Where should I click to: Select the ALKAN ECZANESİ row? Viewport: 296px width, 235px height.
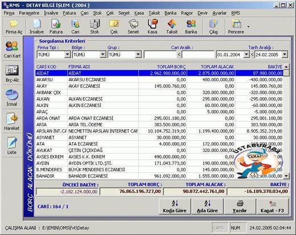point(159,99)
